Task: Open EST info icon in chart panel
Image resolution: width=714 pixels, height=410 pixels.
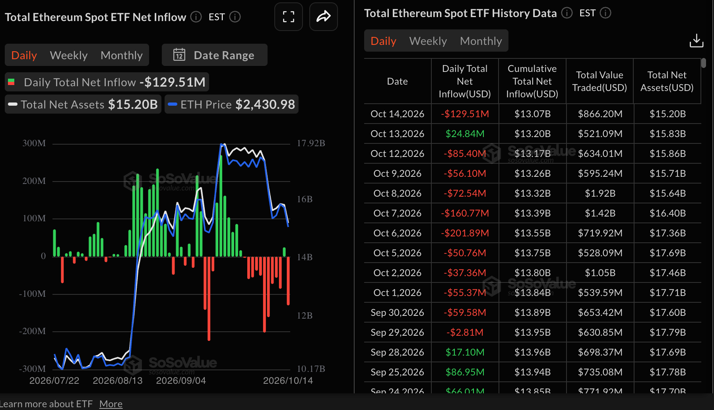Action: pyautogui.click(x=235, y=17)
